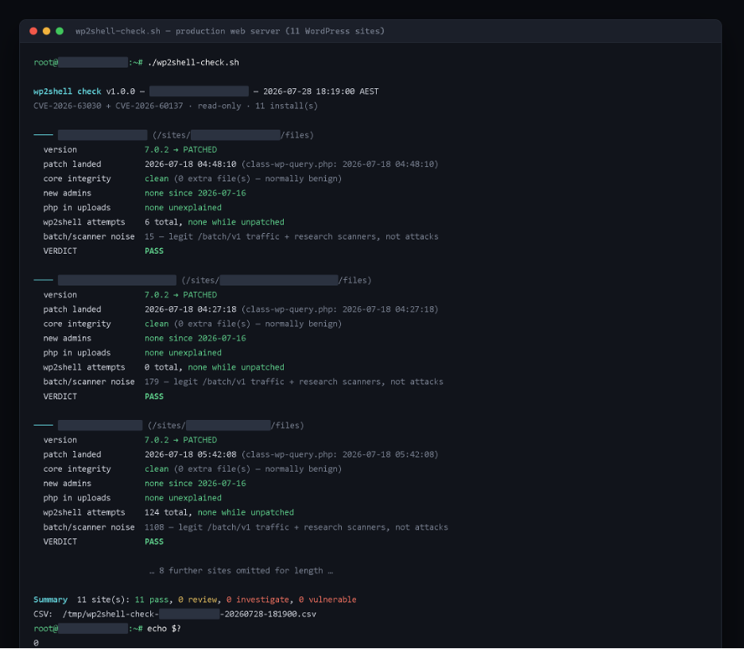Click the 'Summary' label
The image size is (744, 649).
coord(50,600)
